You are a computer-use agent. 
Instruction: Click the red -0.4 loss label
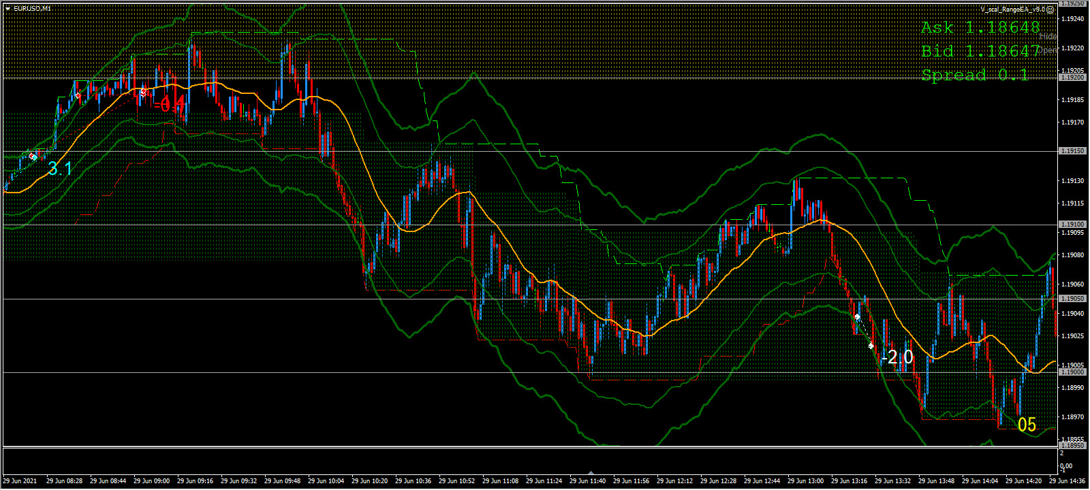coord(170,104)
